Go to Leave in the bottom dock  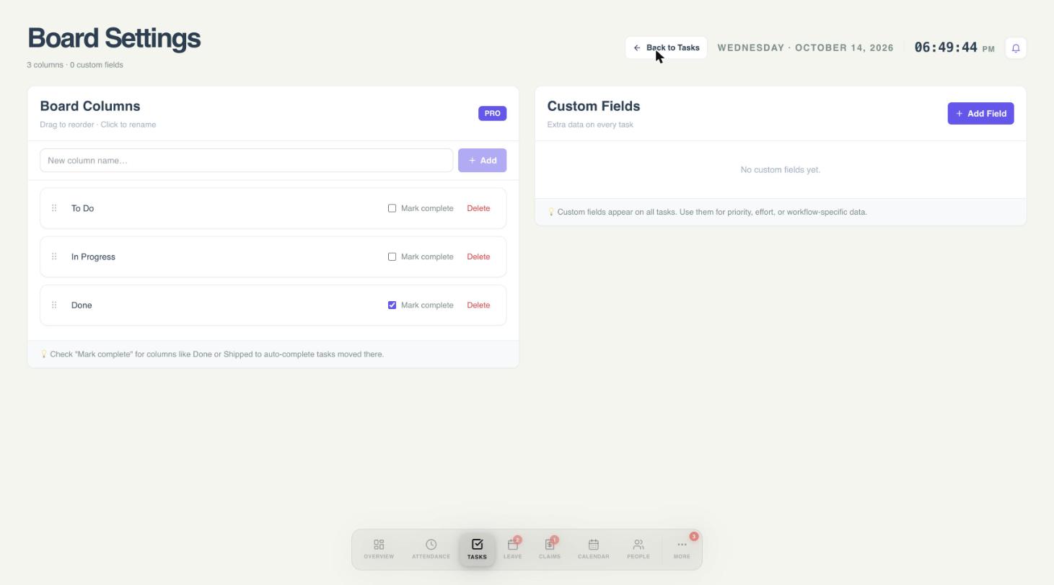(513, 549)
